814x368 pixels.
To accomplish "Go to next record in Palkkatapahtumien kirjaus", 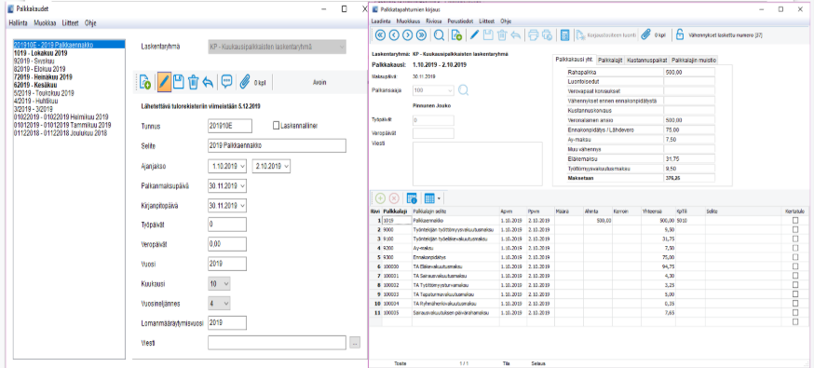I will coord(408,35).
